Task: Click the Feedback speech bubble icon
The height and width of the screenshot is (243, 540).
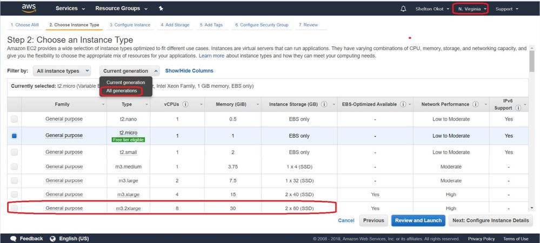Action: [x=14, y=239]
